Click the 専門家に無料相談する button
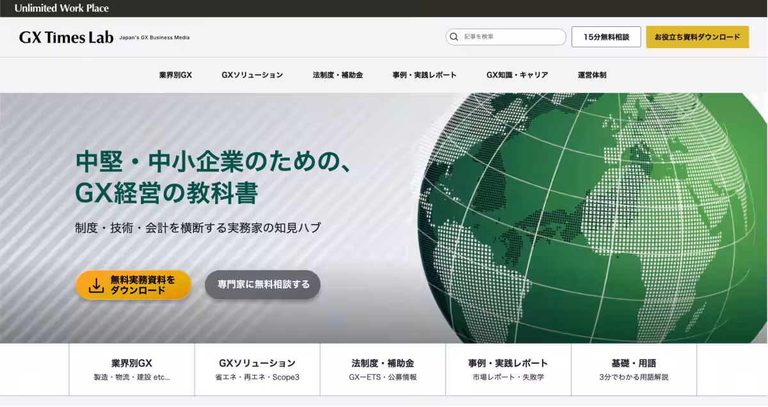Screen dimensions: 768x407 tap(262, 285)
